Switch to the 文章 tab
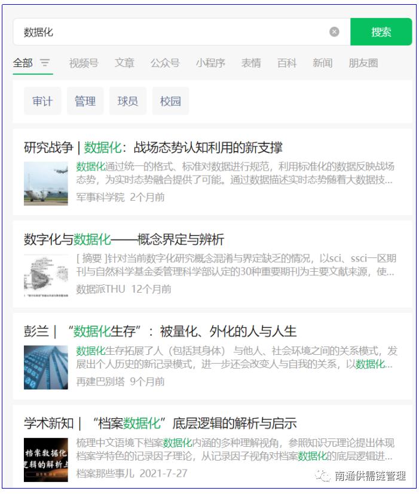419x494 pixels. click(124, 63)
